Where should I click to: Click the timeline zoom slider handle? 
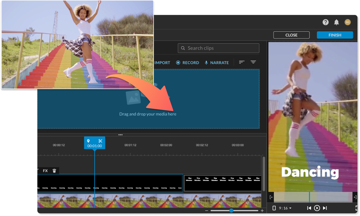[x=231, y=211]
